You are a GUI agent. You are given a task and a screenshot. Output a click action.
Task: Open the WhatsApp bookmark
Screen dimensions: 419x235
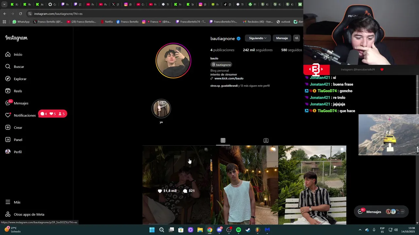click(x=21, y=22)
